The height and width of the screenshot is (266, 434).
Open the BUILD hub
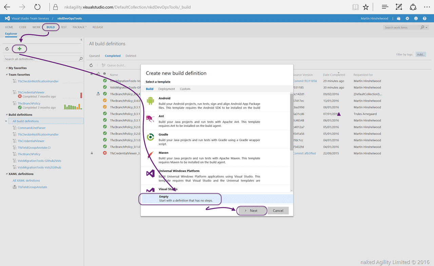click(x=51, y=27)
